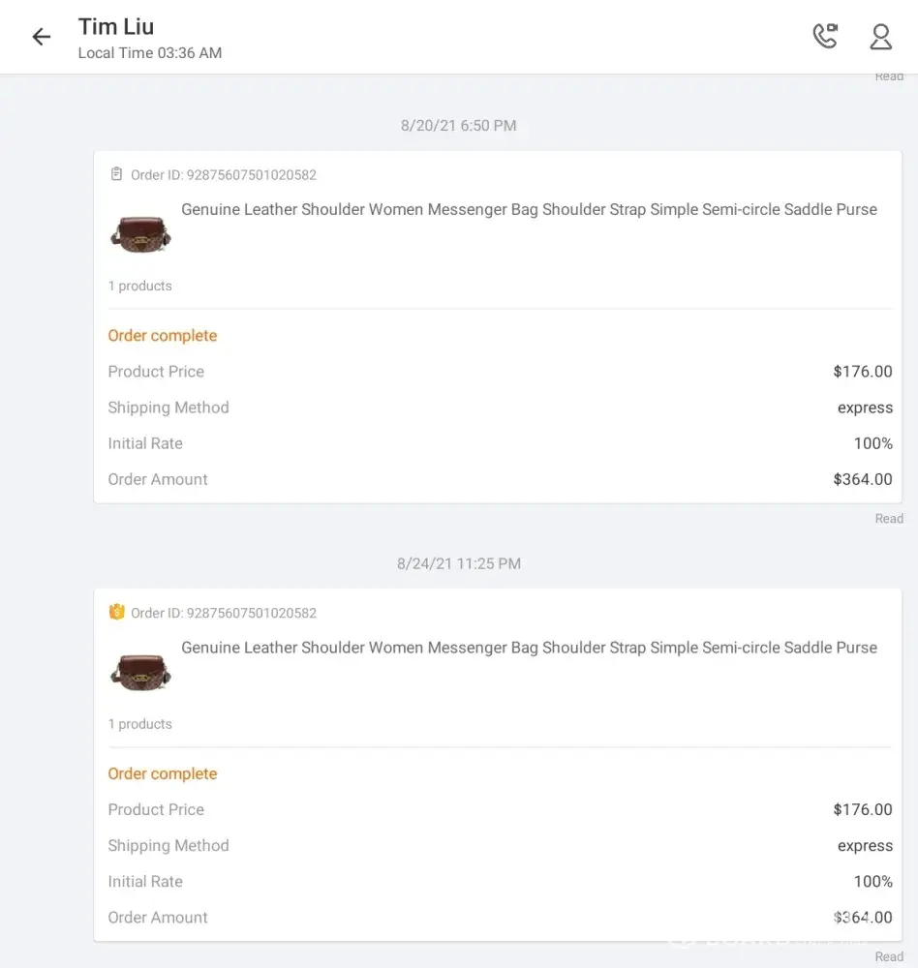Click the gold dollar badge on second order
Viewport: 918px width, 968px height.
tap(117, 612)
